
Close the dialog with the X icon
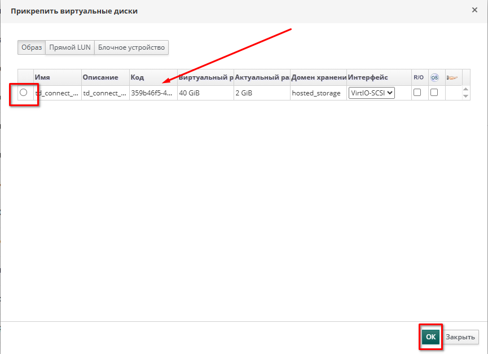[x=475, y=10]
